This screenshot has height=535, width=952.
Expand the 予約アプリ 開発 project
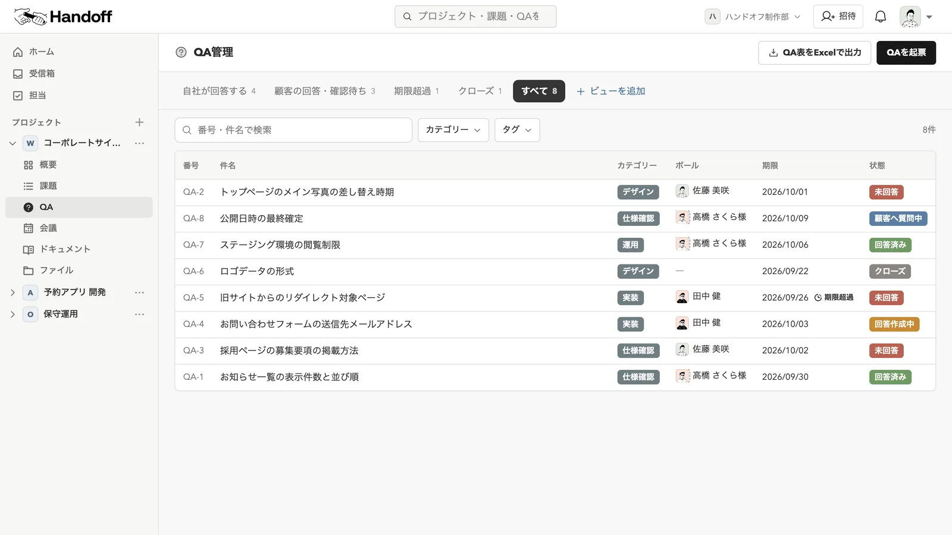click(12, 292)
